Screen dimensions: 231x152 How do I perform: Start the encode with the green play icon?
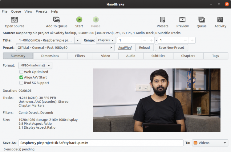coord(79,19)
